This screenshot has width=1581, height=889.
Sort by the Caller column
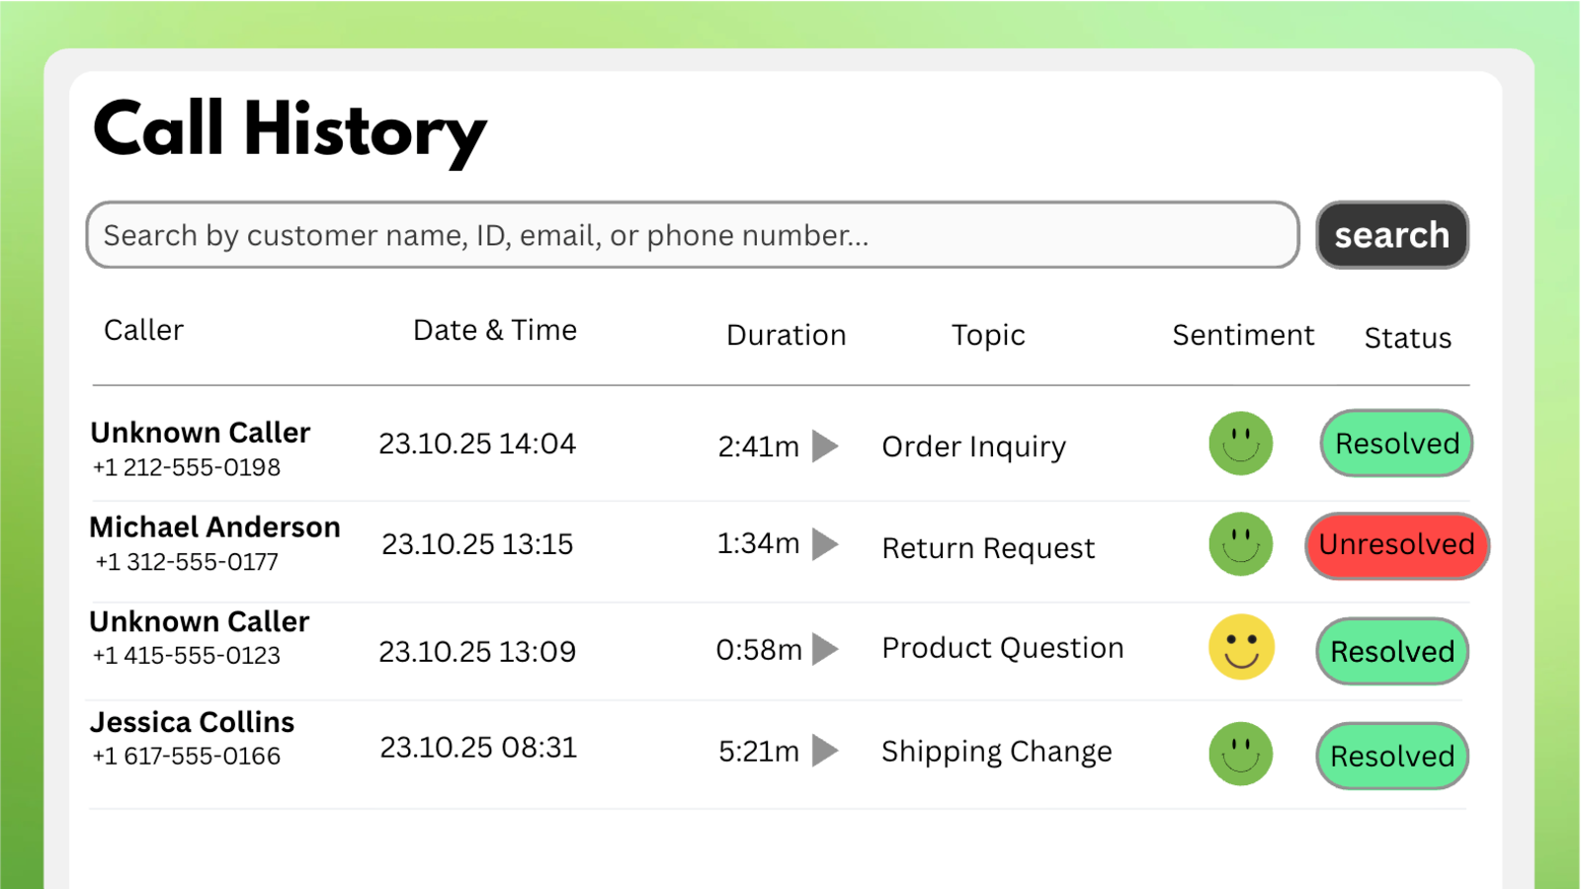pyautogui.click(x=143, y=330)
